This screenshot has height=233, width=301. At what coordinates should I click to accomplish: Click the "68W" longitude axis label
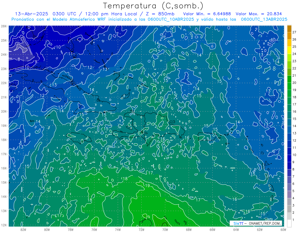pyautogui.click(x=189, y=229)
